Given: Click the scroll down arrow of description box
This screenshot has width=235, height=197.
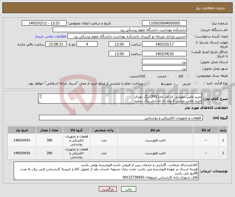Looking at the screenshot, I should [x=41, y=97].
